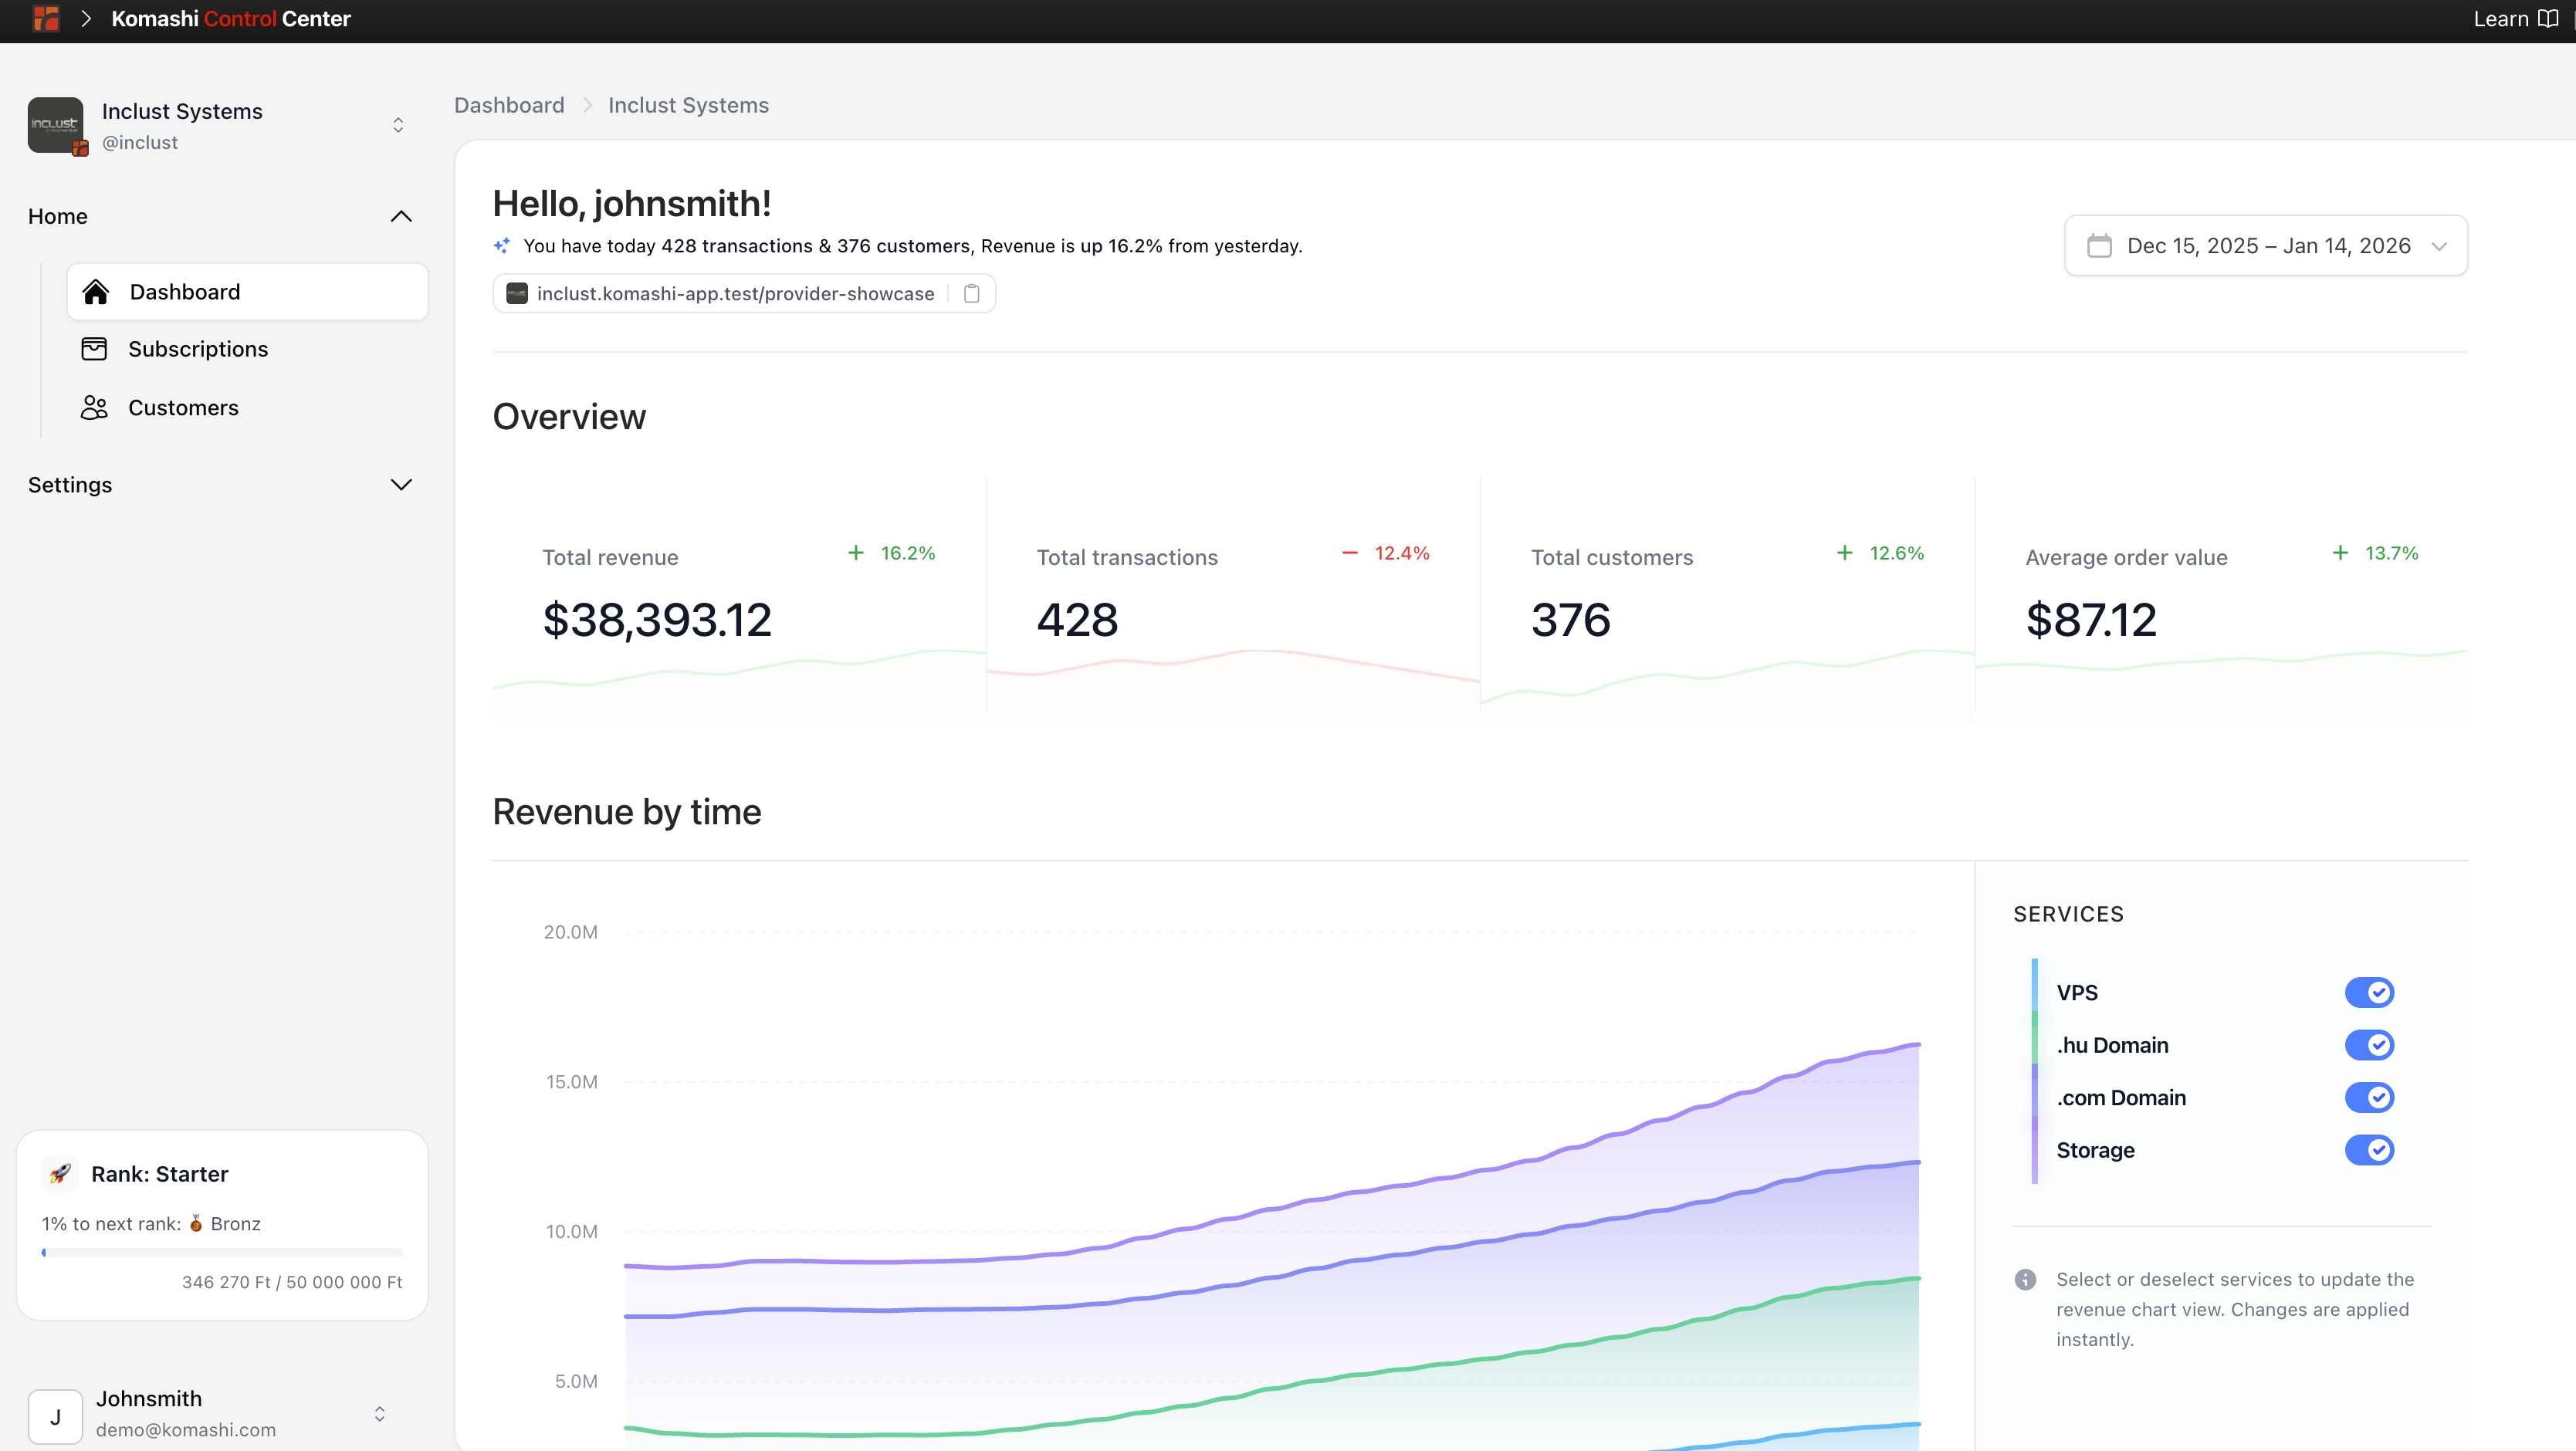Toggle the Storage service off
This screenshot has height=1451, width=2576.
2370,1150
